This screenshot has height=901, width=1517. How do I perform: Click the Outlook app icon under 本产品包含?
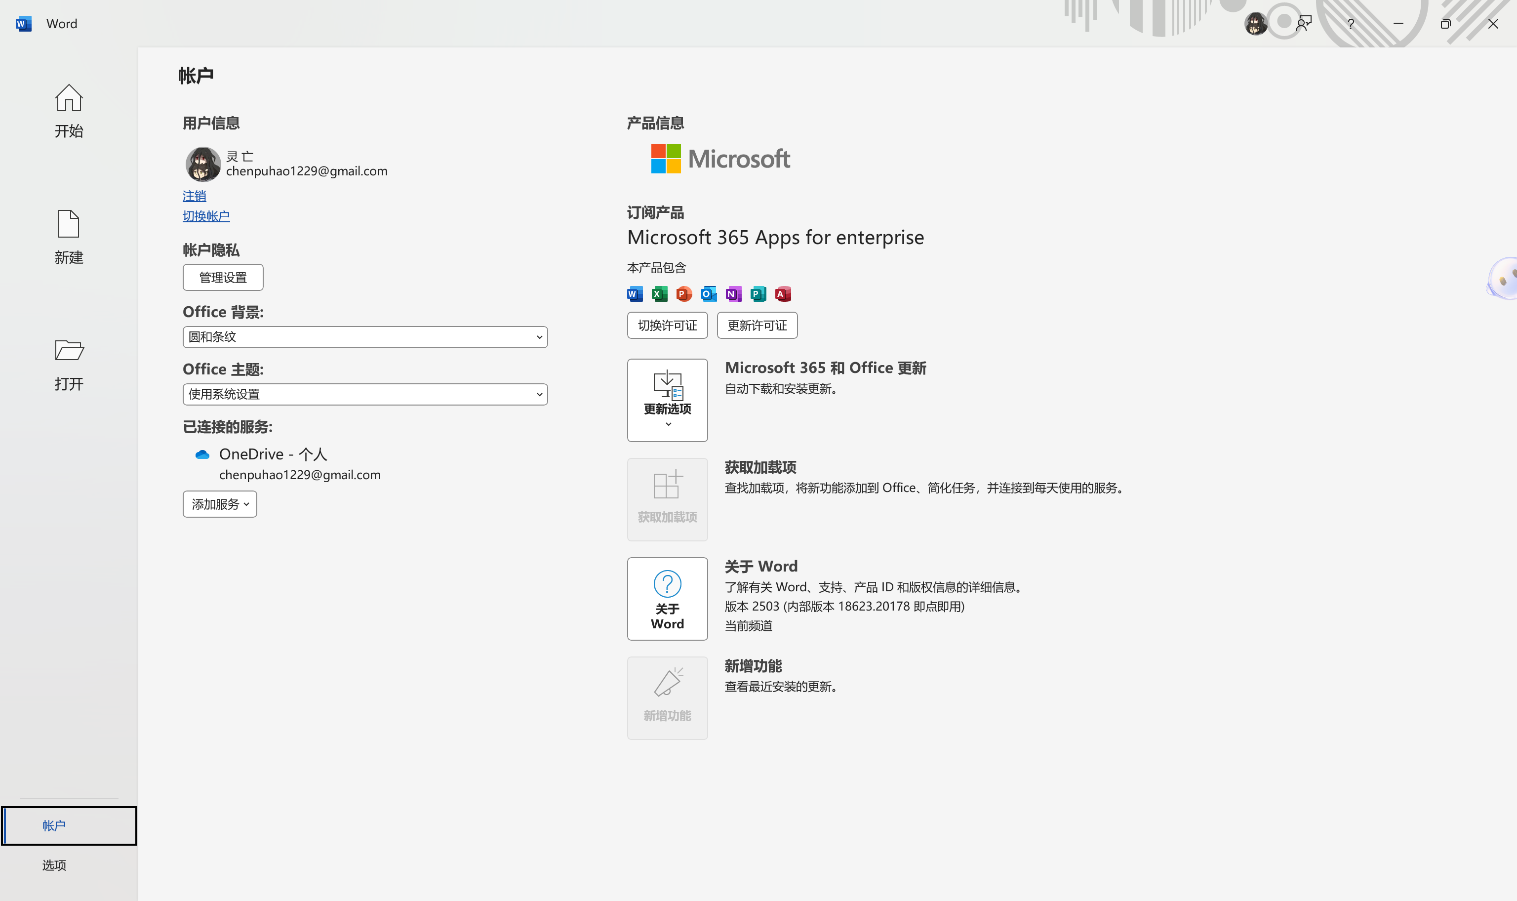709,294
